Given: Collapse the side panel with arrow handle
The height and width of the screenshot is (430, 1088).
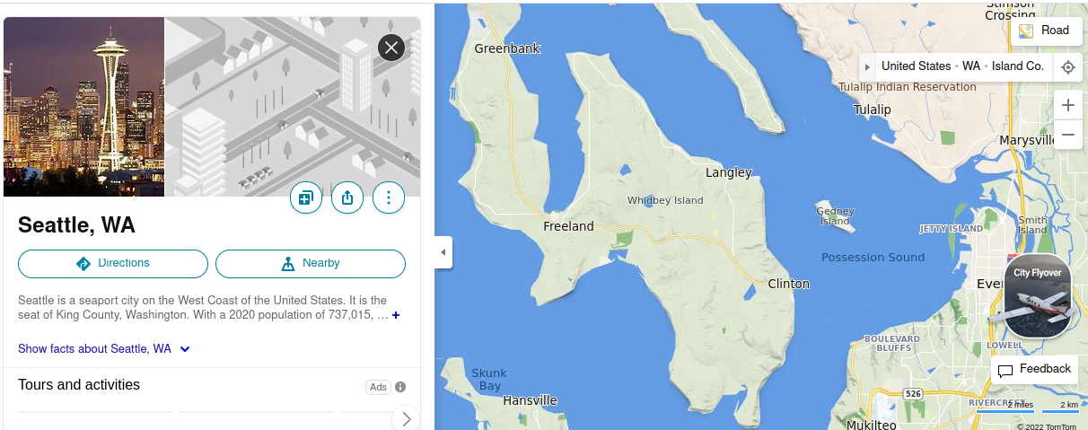Looking at the screenshot, I should 443,252.
